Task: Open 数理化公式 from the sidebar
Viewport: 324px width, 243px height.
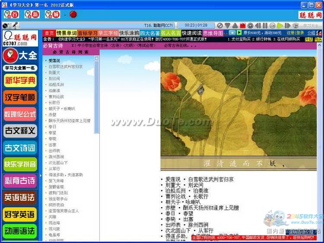Action: click(20, 114)
